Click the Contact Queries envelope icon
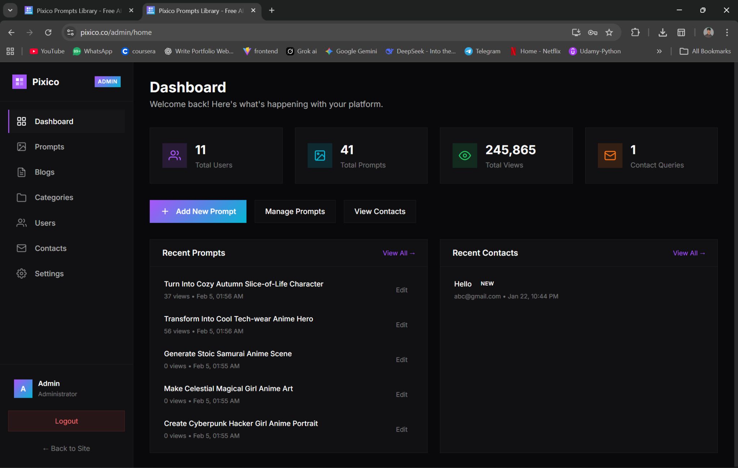This screenshot has width=738, height=468. (610, 155)
